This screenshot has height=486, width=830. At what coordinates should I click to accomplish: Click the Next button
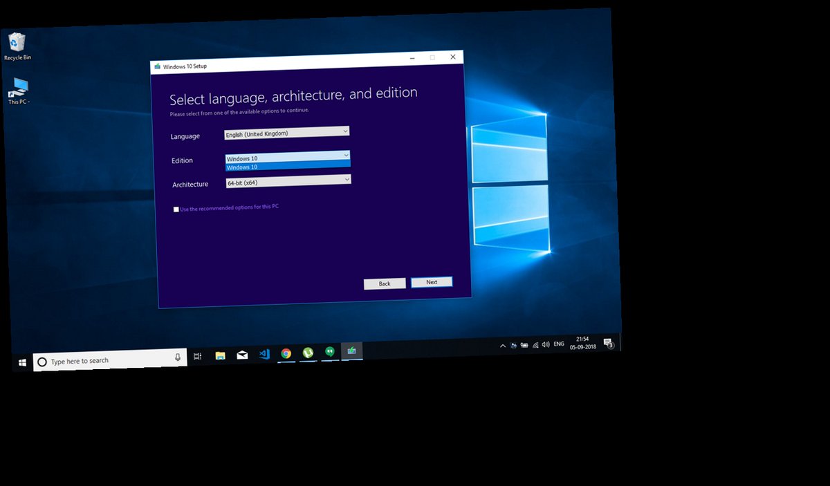pos(432,282)
